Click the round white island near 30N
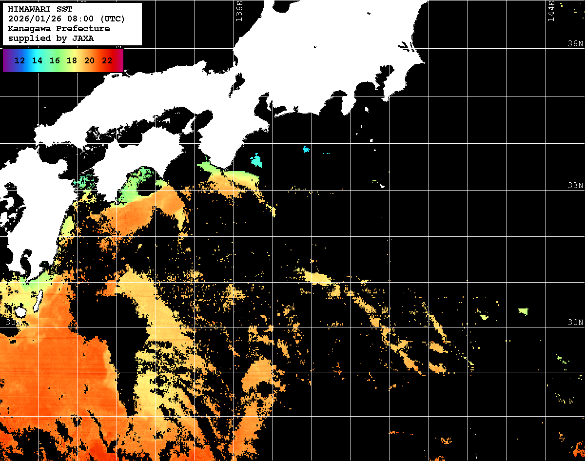Screen dimensions: 585x461 (x=19, y=311)
